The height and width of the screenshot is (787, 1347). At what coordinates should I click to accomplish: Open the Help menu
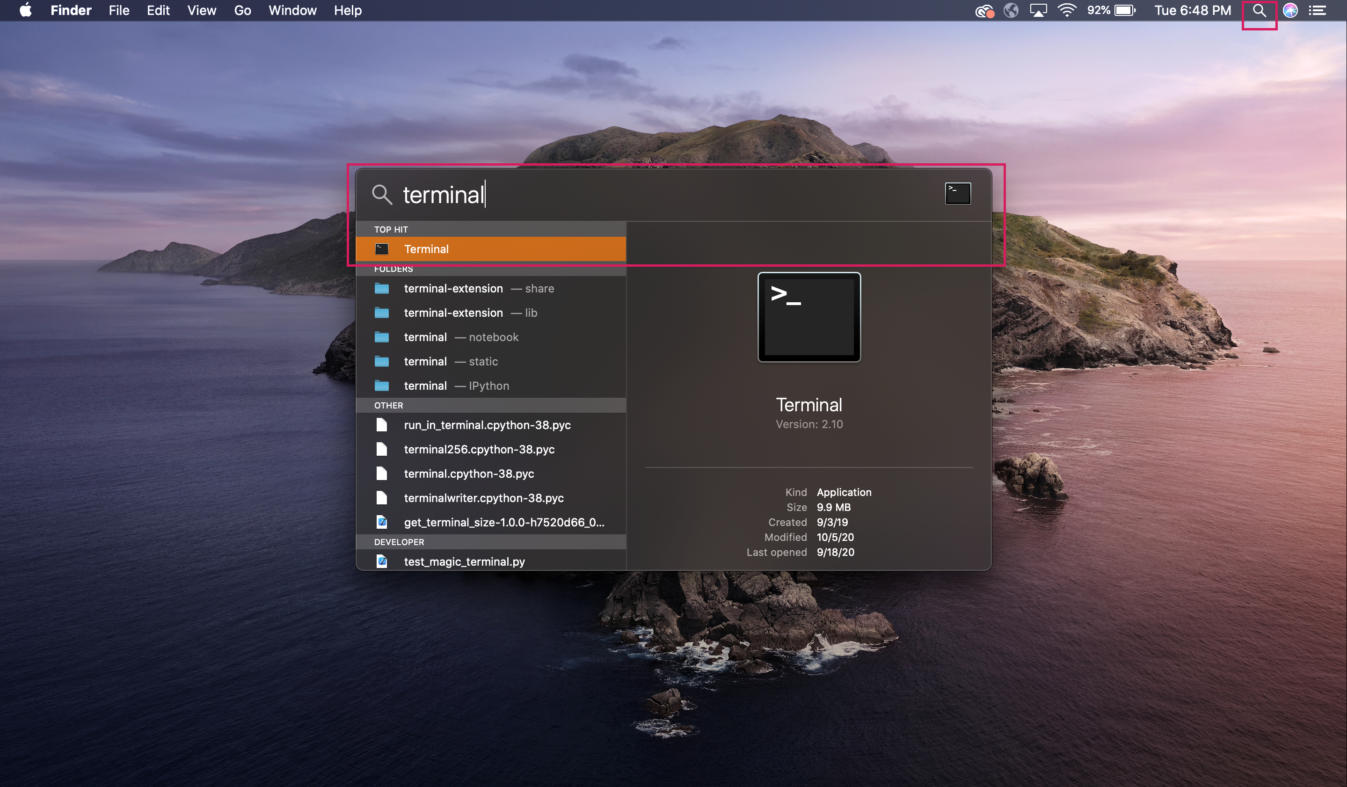coord(348,10)
